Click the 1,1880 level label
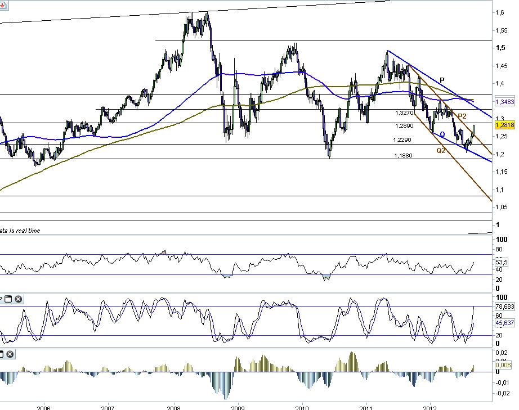The height and width of the screenshot is (410, 519). pyautogui.click(x=403, y=155)
